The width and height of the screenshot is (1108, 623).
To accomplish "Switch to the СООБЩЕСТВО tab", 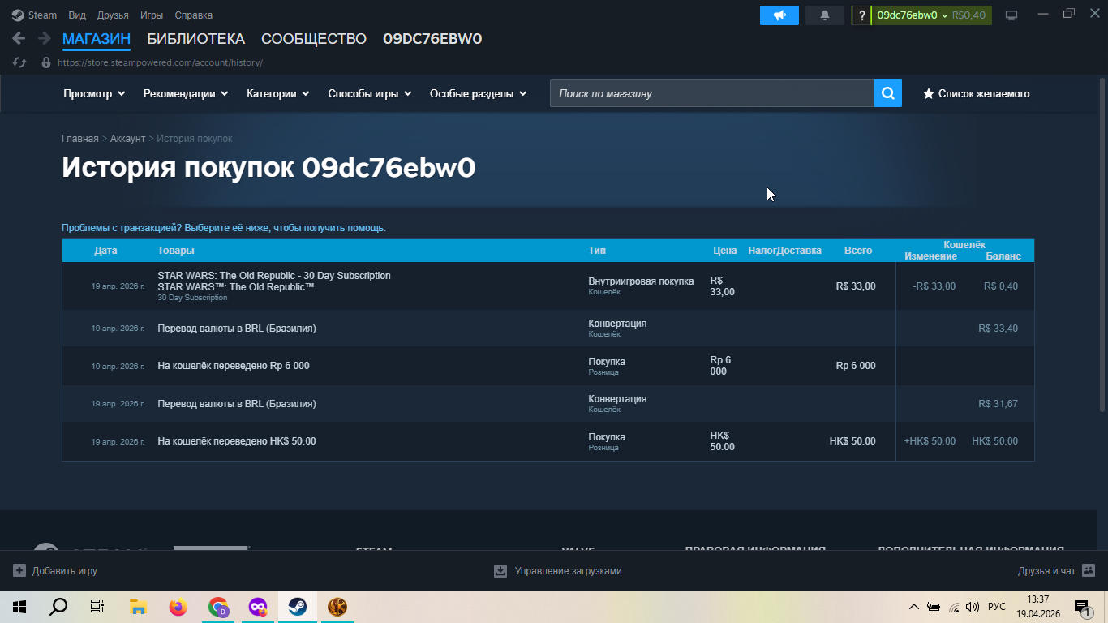I will click(x=314, y=39).
